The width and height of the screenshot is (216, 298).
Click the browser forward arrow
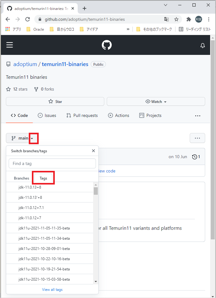coord(18,19)
